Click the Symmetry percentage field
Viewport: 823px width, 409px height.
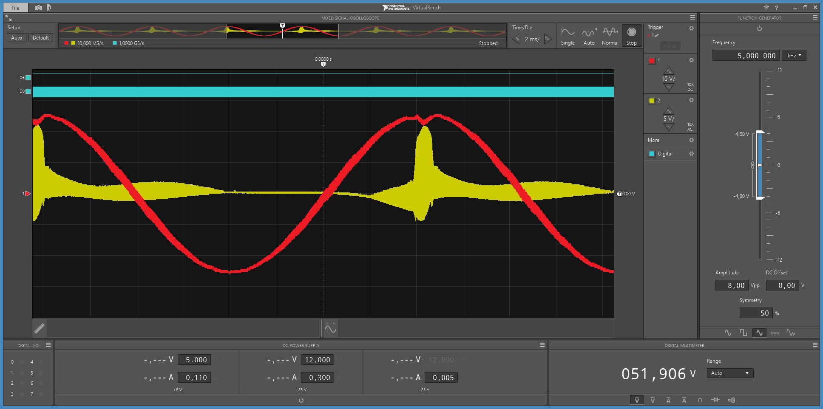[x=756, y=313]
